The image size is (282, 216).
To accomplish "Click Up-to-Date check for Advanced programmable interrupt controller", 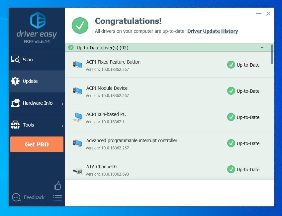I will tap(231, 143).
